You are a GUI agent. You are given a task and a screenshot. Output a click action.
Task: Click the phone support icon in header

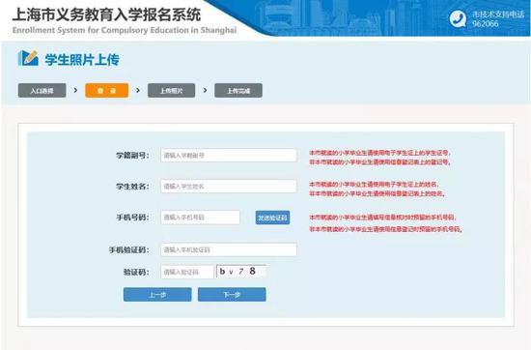click(x=458, y=18)
